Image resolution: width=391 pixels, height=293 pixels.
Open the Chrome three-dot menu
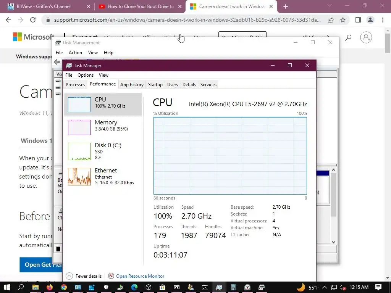383,20
